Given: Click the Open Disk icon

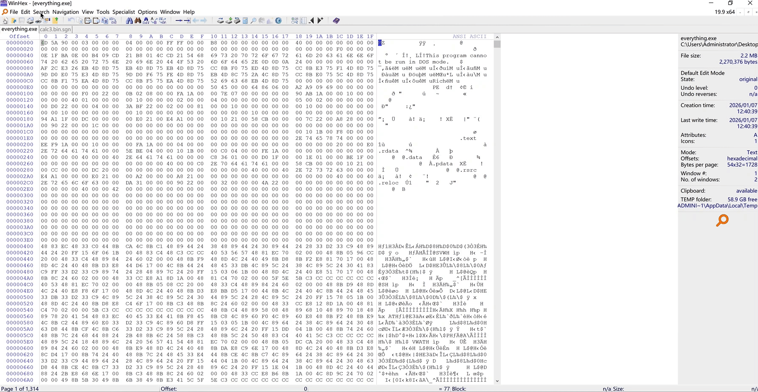Looking at the screenshot, I should 220,20.
